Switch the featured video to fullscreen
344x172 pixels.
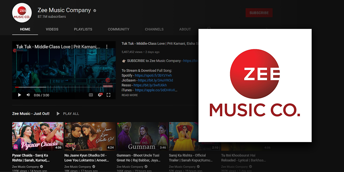(x=108, y=95)
